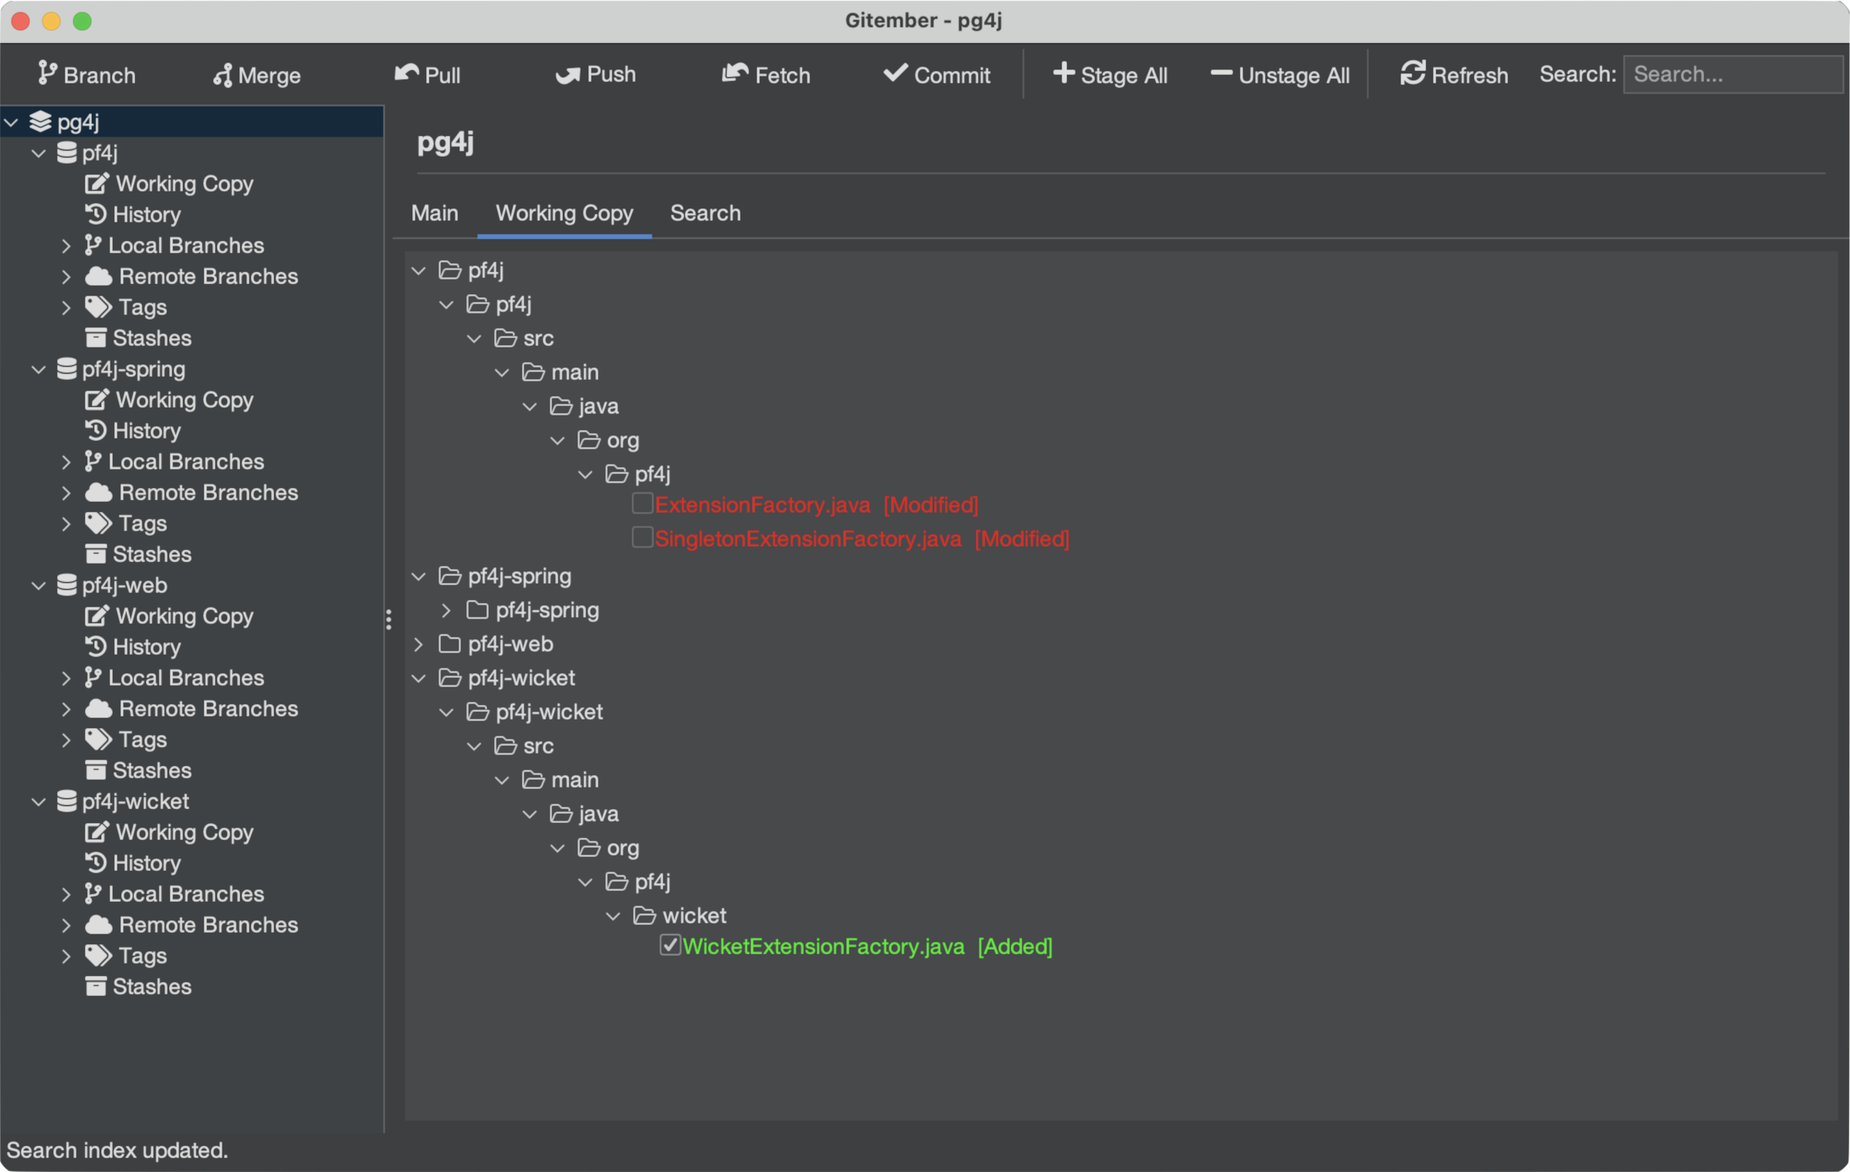Click the pg4j workspace layers icon

[40, 122]
